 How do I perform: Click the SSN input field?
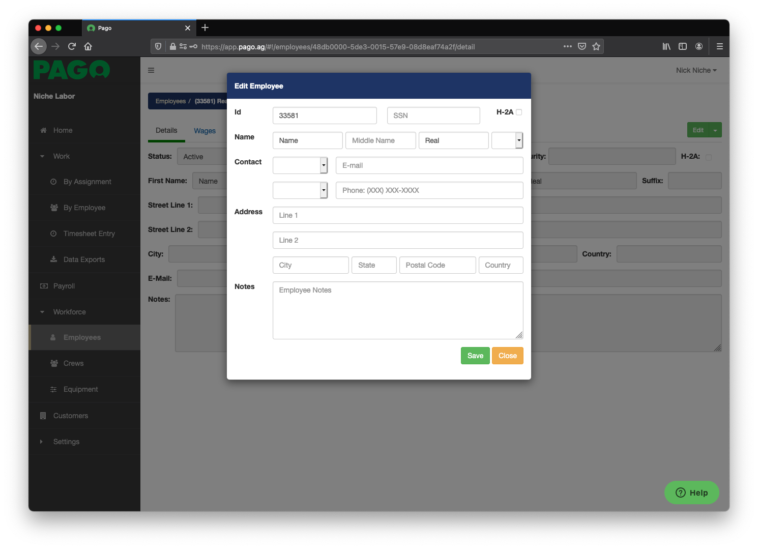[433, 115]
